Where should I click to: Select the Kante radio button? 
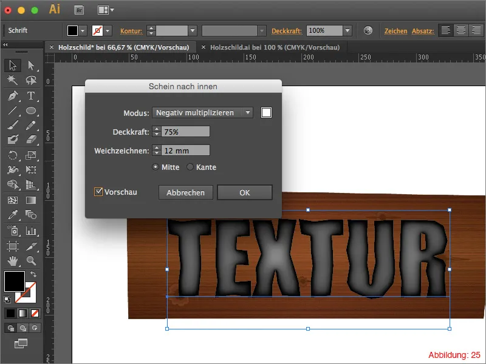190,167
